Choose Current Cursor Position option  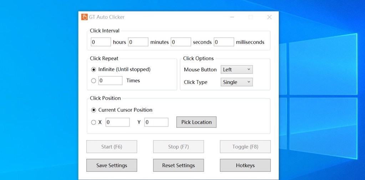[x=94, y=110]
